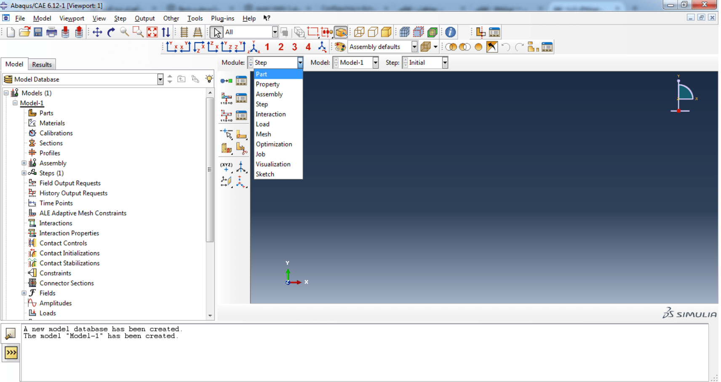Select the Pan View tool
Screen dimensions: 721x382
97,32
